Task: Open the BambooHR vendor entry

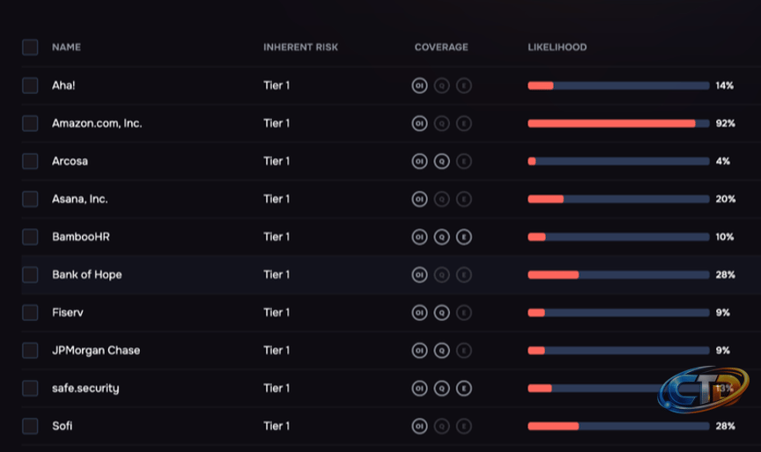Action: pos(81,237)
